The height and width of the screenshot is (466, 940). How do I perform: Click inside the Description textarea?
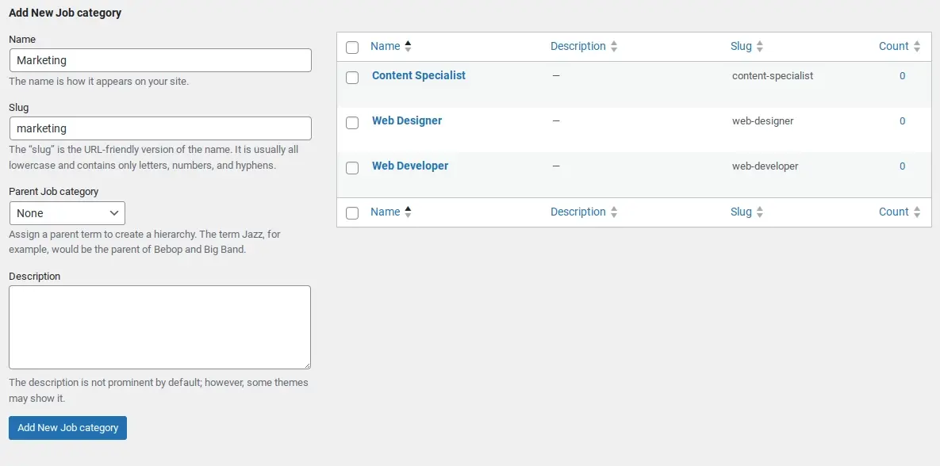coord(159,327)
